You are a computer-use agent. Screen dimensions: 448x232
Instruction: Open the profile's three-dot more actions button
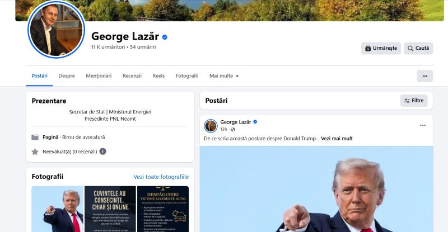point(424,76)
